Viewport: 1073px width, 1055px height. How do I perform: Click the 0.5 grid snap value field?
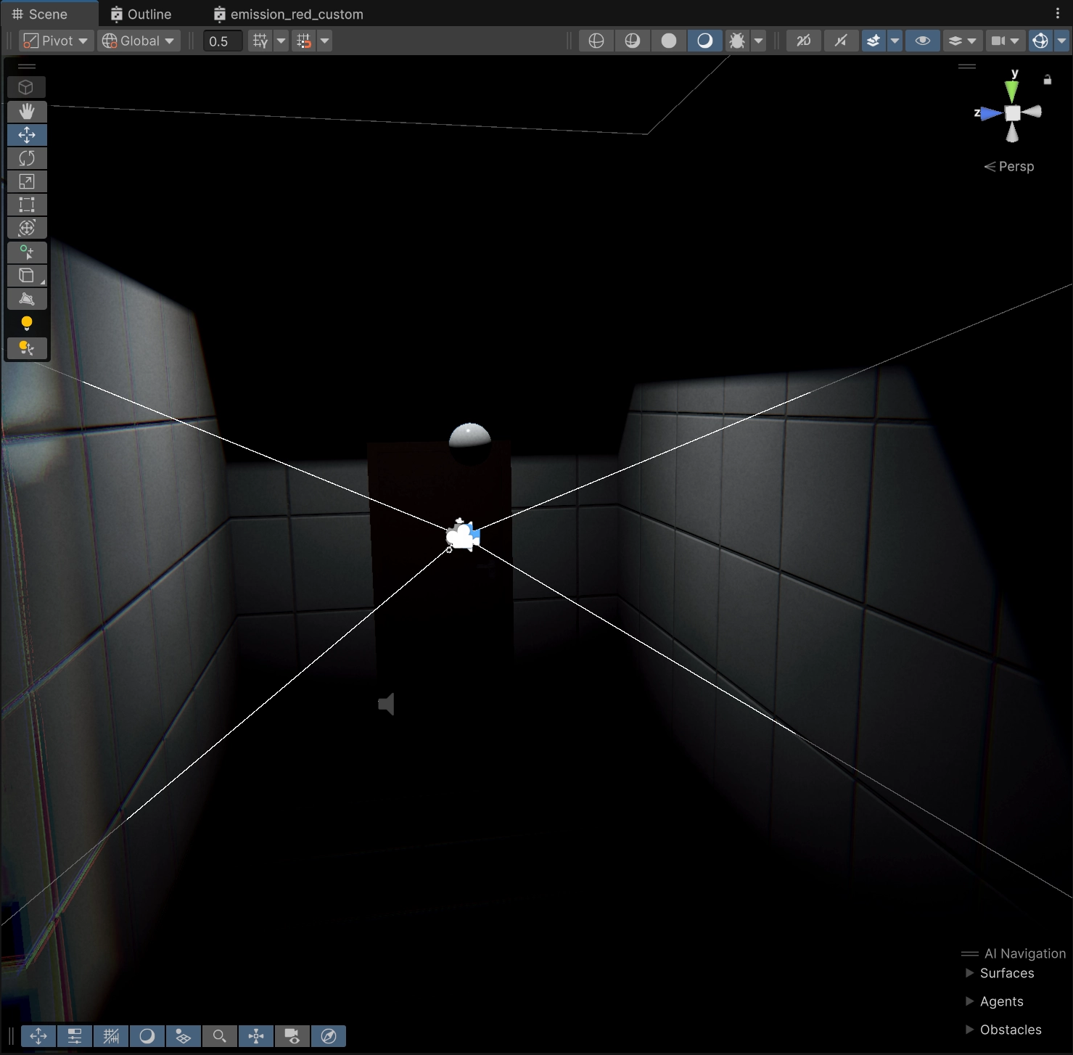click(222, 41)
